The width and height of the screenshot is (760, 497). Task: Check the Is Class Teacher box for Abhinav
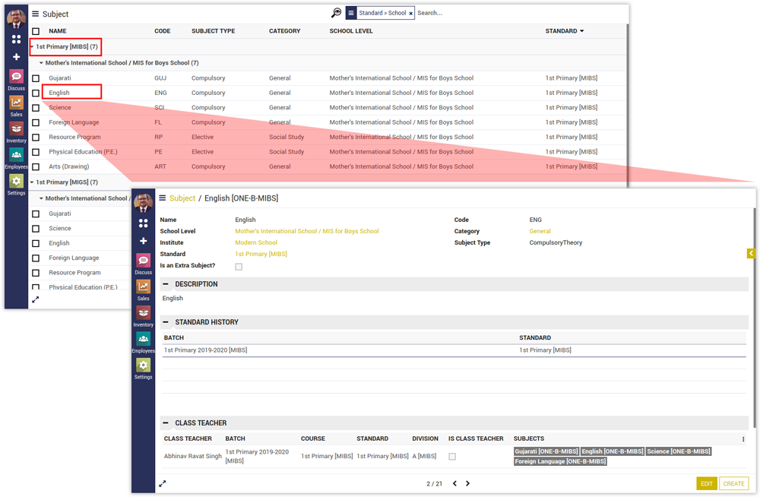point(452,457)
